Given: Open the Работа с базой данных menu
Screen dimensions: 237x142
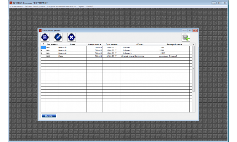Looking at the screenshot, I should pos(35,6).
